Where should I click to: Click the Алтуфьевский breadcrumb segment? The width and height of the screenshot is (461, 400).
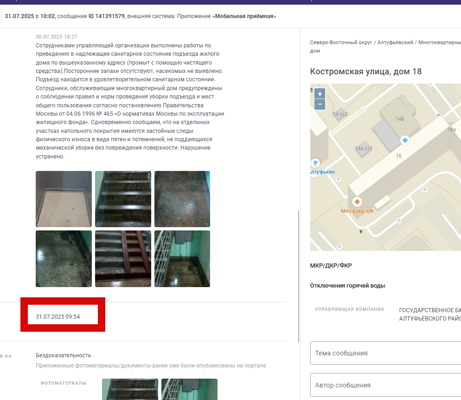pos(395,42)
